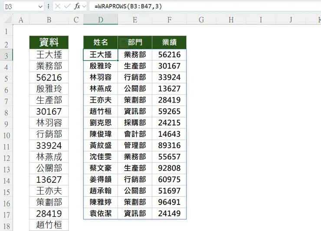Select cell D16 with 陳雅婷
321x231 pixels.
click(x=101, y=202)
